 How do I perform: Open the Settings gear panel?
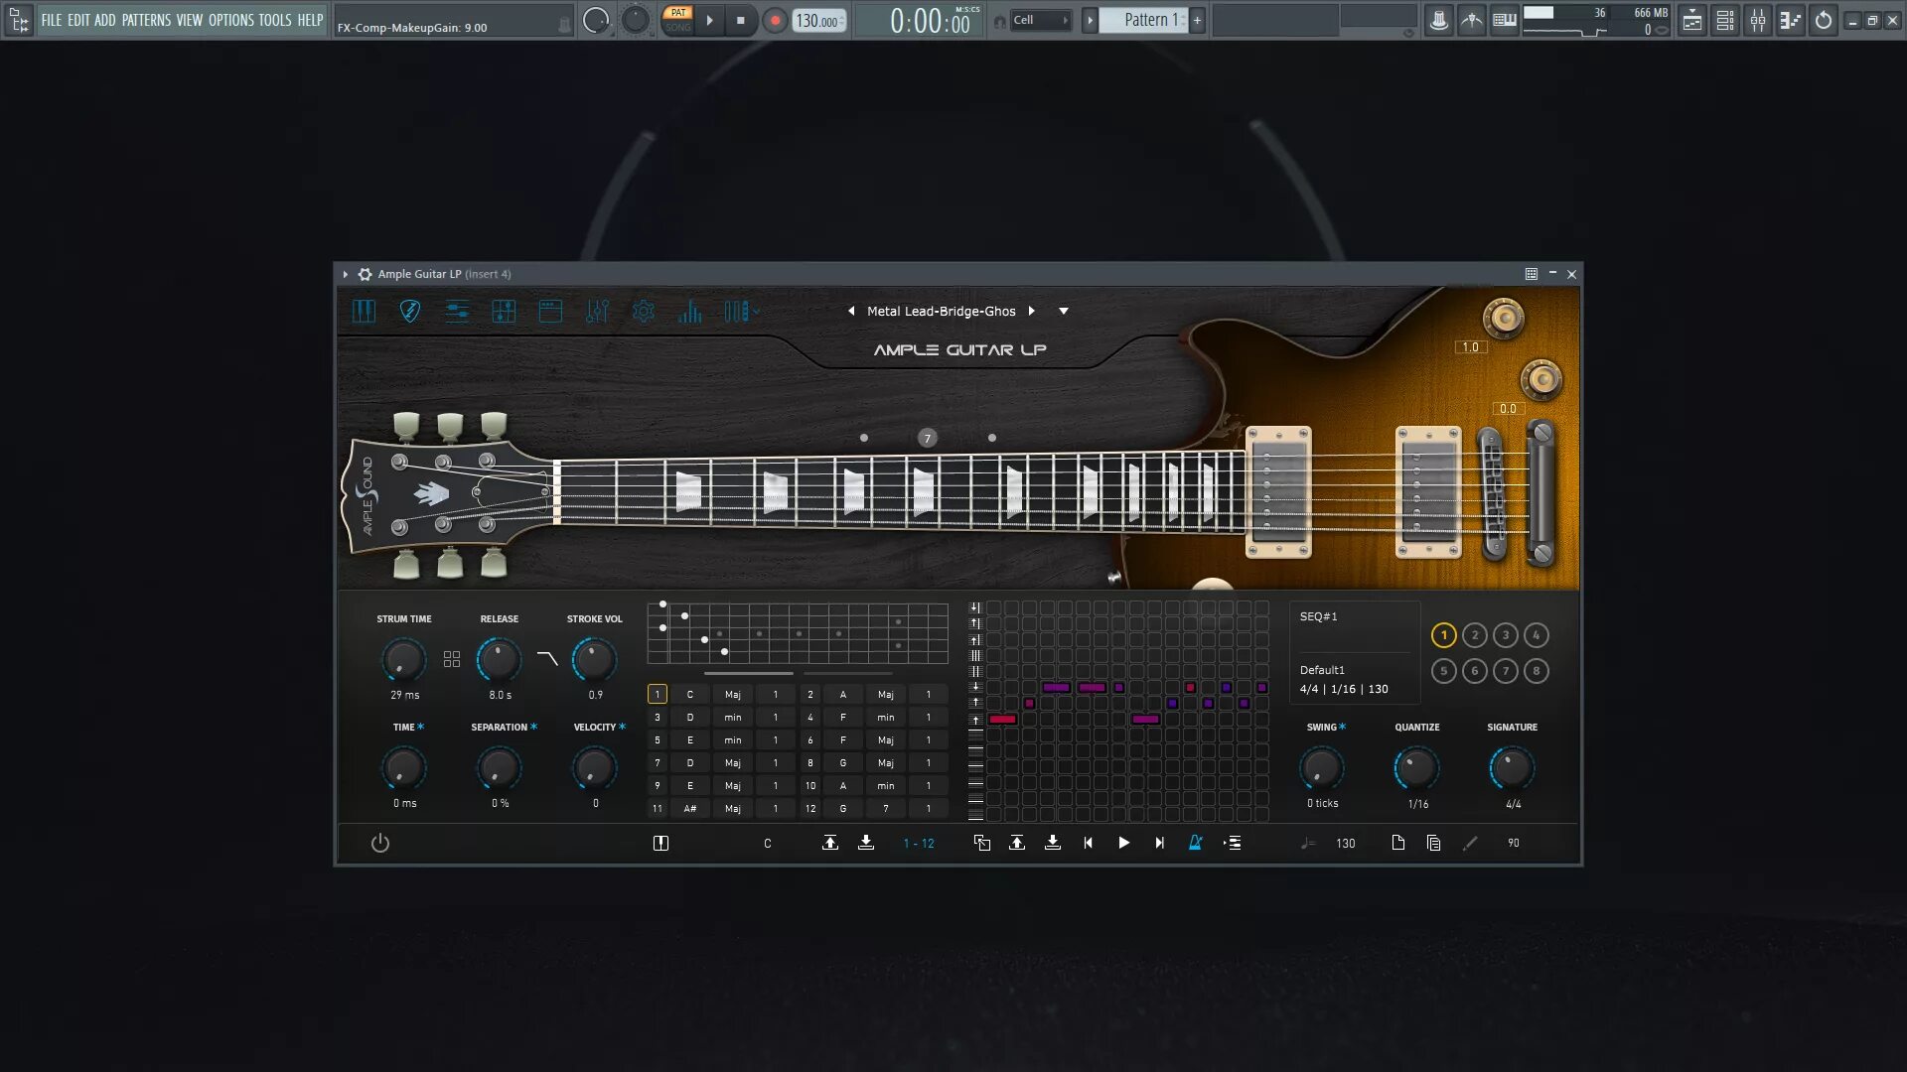644,311
